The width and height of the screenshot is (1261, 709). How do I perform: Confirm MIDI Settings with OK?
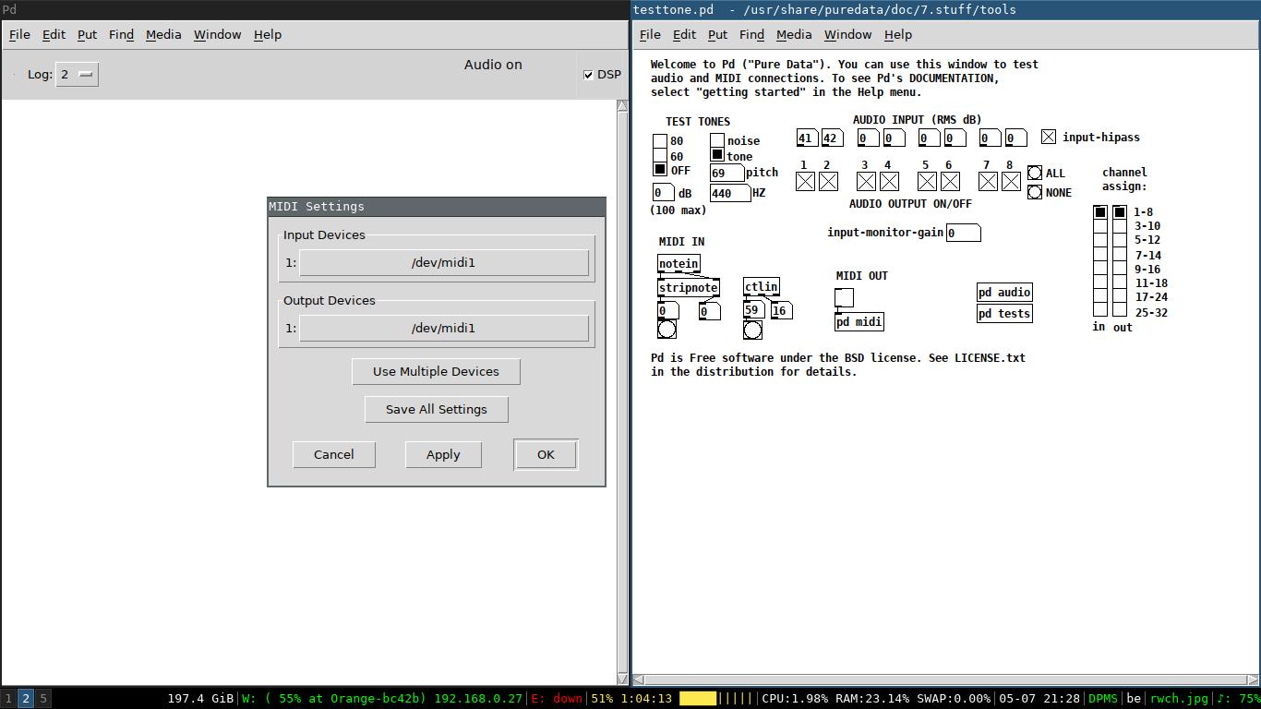(x=546, y=454)
